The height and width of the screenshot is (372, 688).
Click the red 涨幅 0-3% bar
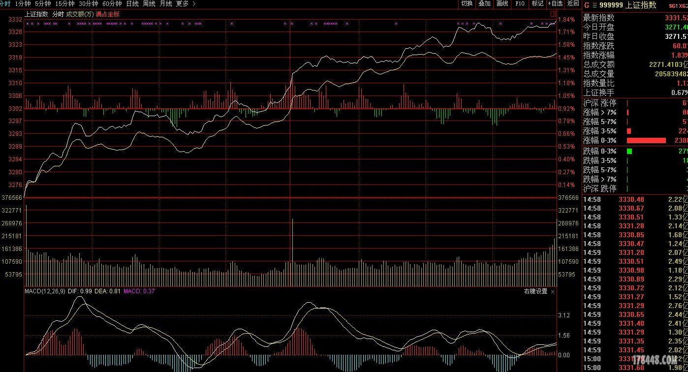(x=646, y=141)
